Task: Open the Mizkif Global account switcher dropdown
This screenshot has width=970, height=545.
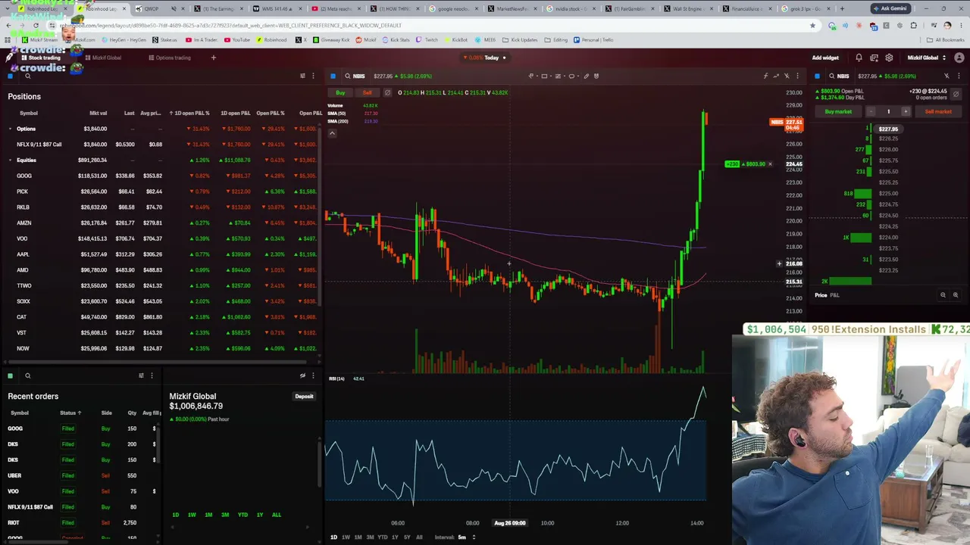Action: tap(926, 58)
